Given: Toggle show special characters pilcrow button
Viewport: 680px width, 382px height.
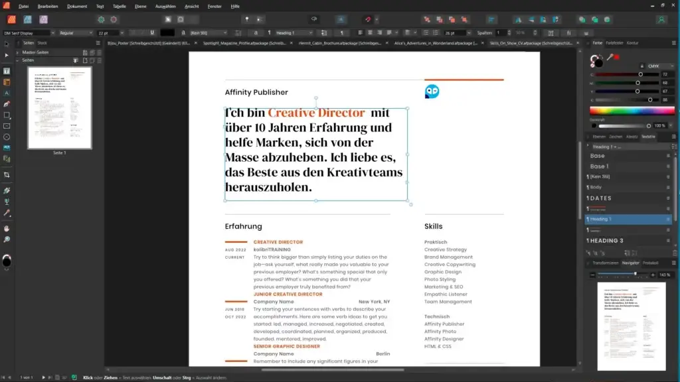Looking at the screenshot, I should click(x=342, y=33).
